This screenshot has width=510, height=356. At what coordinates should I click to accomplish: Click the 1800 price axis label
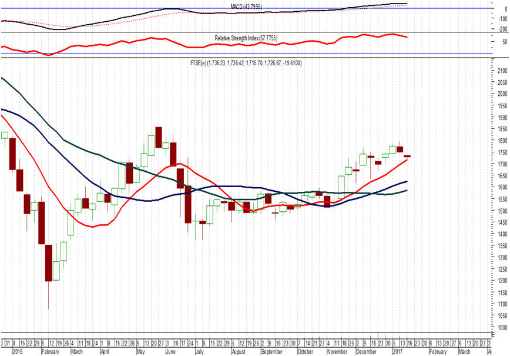pyautogui.click(x=502, y=141)
